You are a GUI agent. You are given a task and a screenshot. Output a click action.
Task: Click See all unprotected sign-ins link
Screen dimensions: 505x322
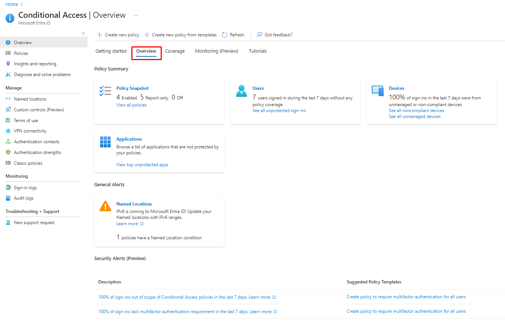coord(279,111)
